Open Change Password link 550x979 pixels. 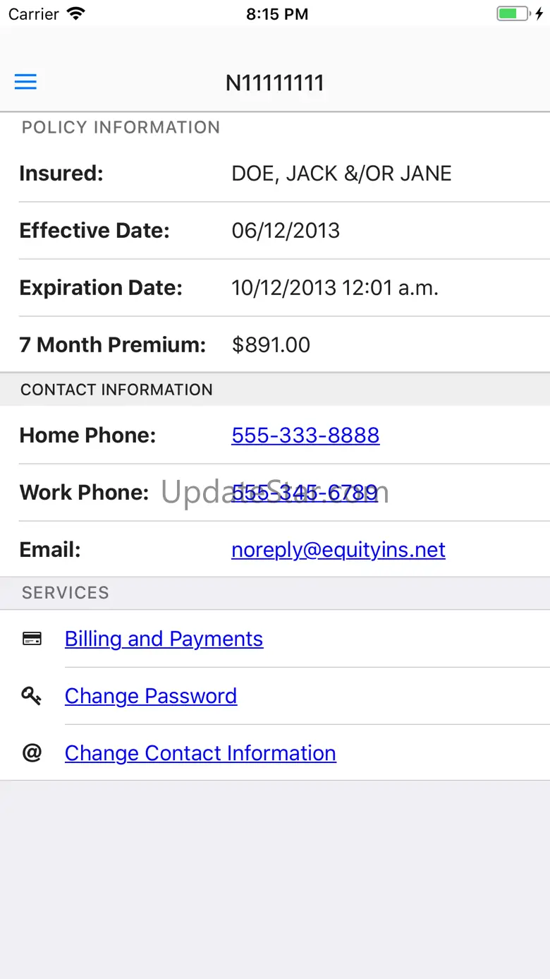pyautogui.click(x=151, y=696)
